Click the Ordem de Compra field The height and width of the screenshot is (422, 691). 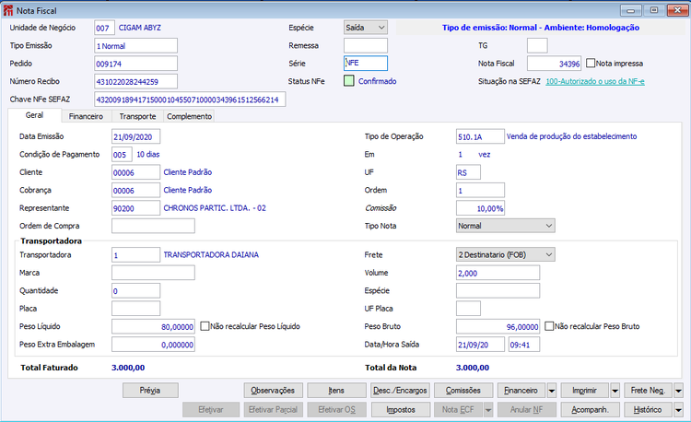(153, 226)
